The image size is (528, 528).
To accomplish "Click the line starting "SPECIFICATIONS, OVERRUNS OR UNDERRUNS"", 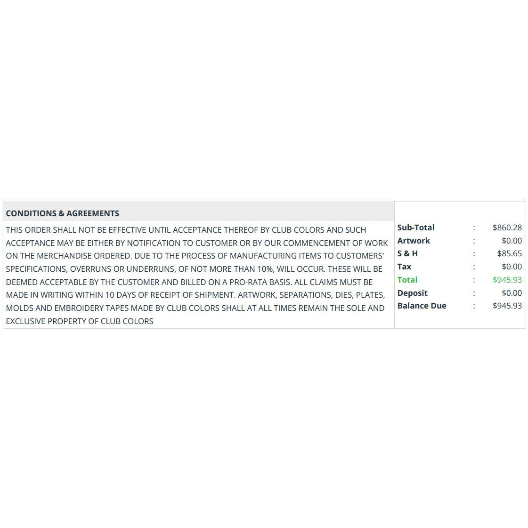I will (x=194, y=269).
